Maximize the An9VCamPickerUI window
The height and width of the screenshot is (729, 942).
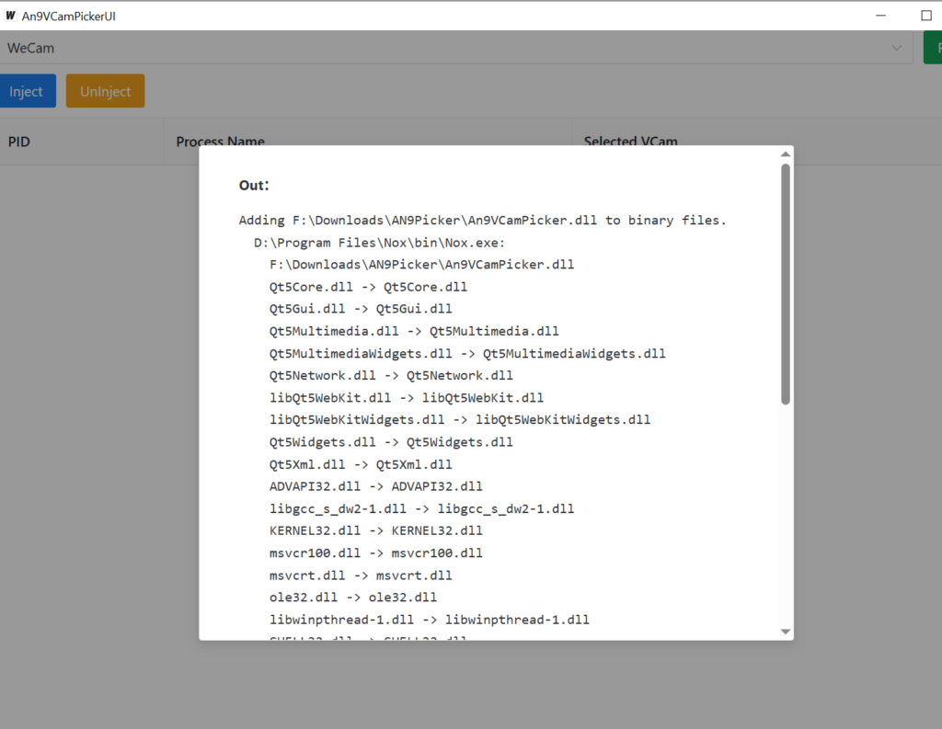click(926, 16)
